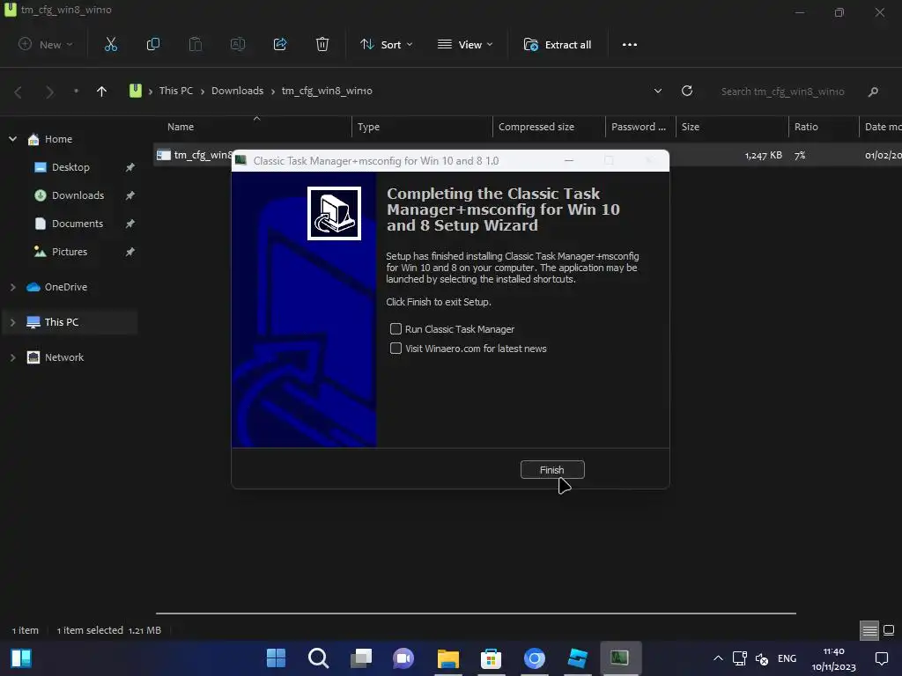This screenshot has width=902, height=676.
Task: Open the Windows Start menu
Action: (276, 658)
